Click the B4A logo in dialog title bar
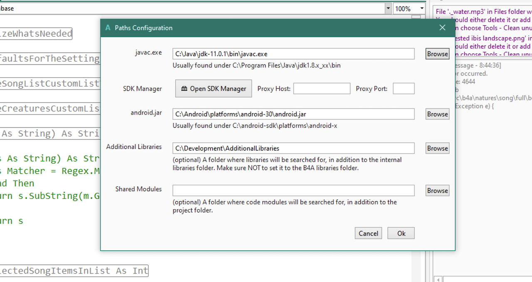 (108, 28)
